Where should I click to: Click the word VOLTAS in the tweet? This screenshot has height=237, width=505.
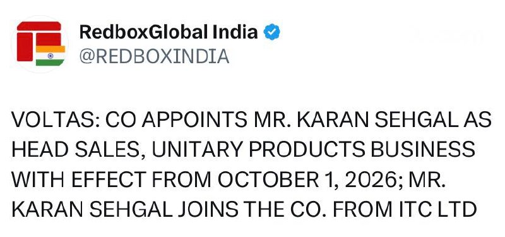tap(53, 121)
